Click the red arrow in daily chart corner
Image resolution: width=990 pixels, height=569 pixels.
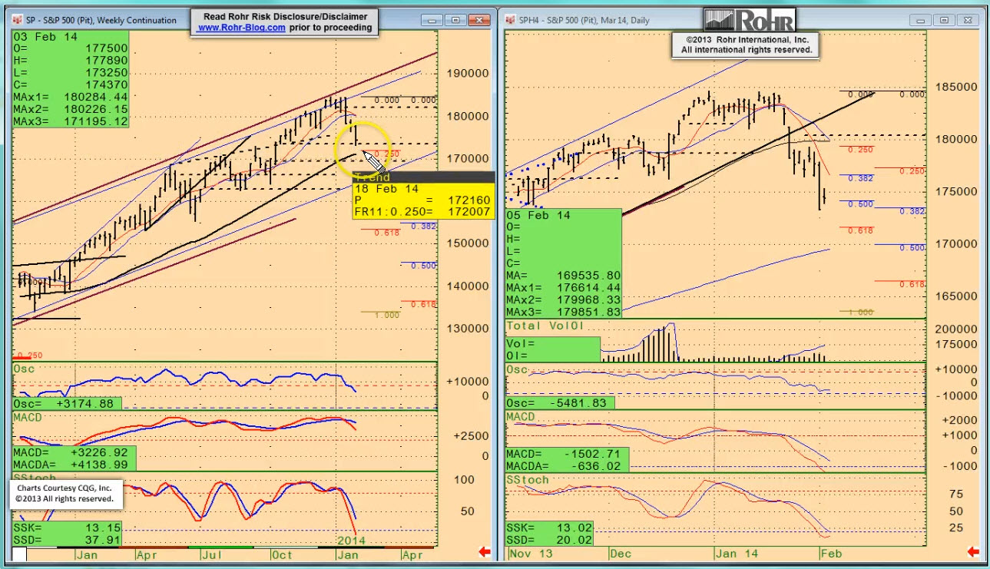974,551
